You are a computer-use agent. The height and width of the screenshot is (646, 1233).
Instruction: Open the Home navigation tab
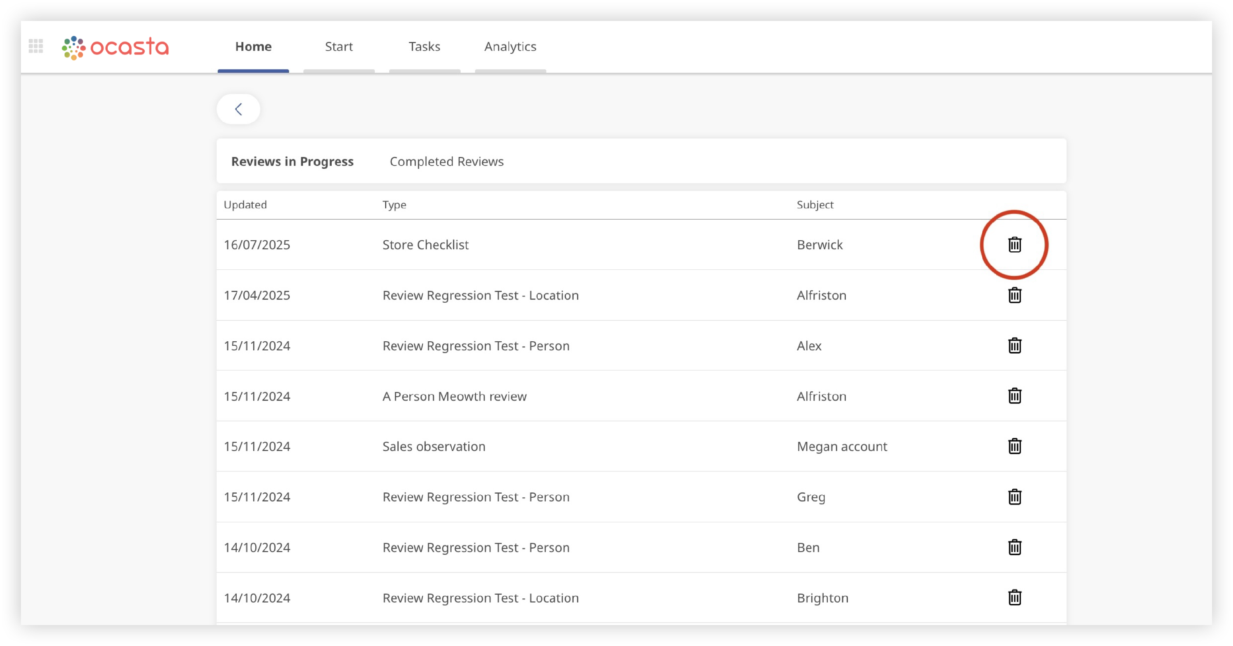(x=253, y=47)
